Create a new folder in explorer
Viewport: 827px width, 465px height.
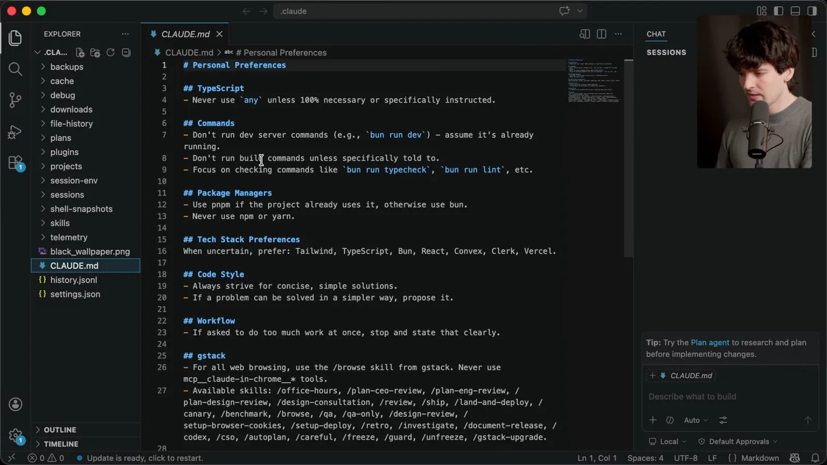(x=95, y=53)
